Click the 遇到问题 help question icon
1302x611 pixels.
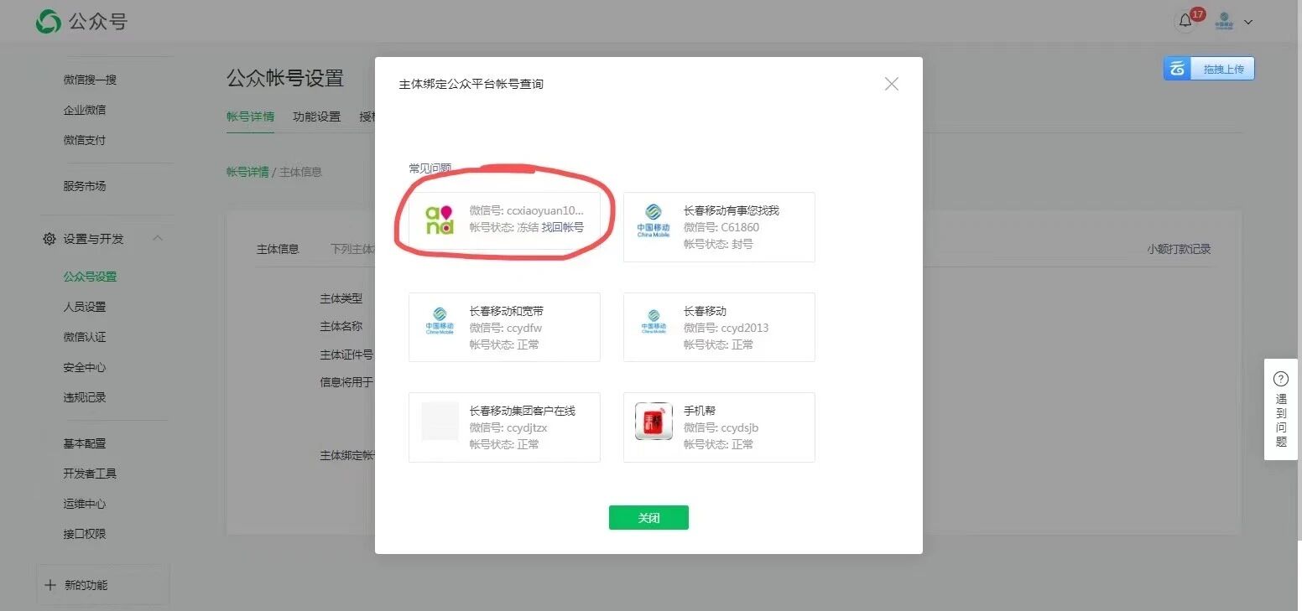click(x=1281, y=378)
